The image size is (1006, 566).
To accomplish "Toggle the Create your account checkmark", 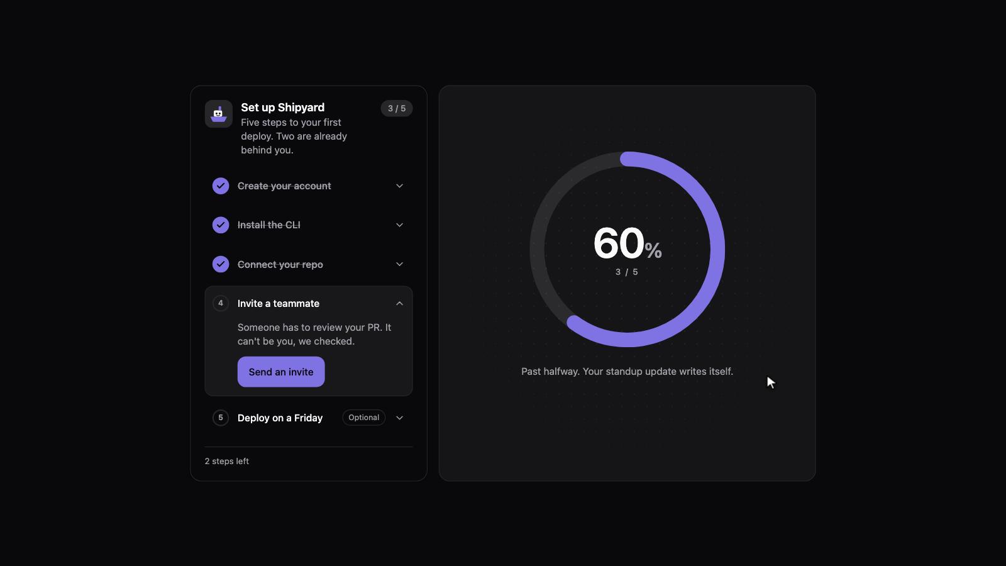I will tap(221, 186).
